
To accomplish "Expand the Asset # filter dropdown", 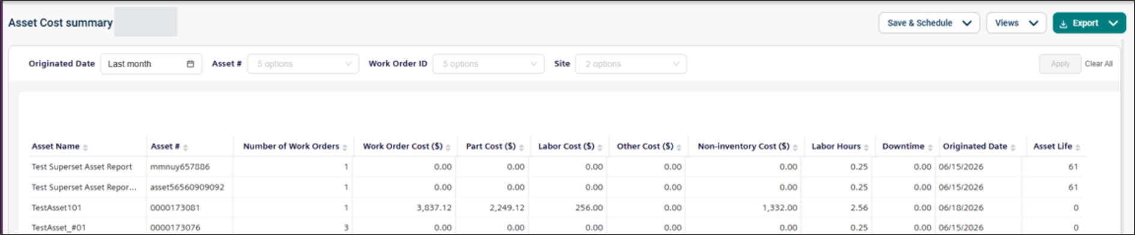I will tap(303, 64).
